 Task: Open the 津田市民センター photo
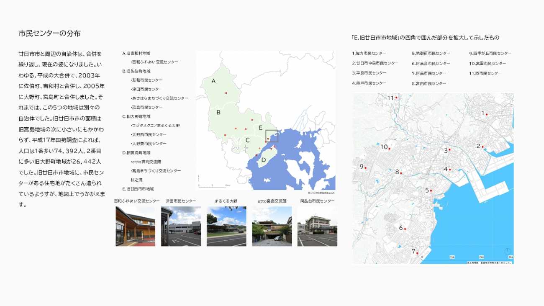coord(181,226)
